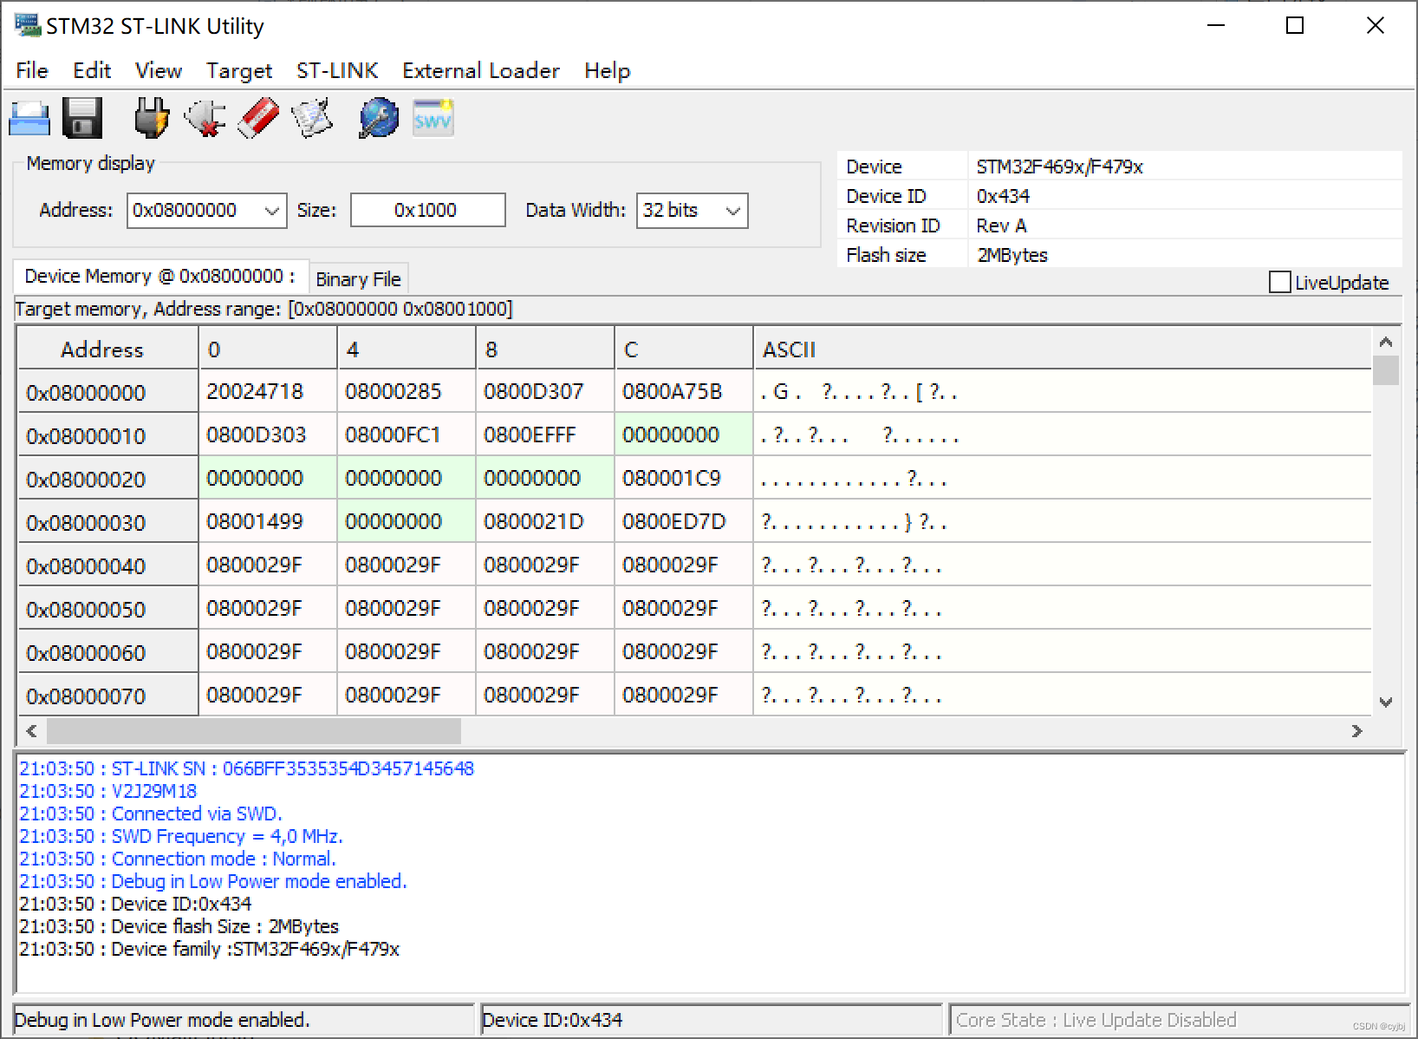Click the Size input field 0x1000
The height and width of the screenshot is (1039, 1418).
tap(428, 210)
